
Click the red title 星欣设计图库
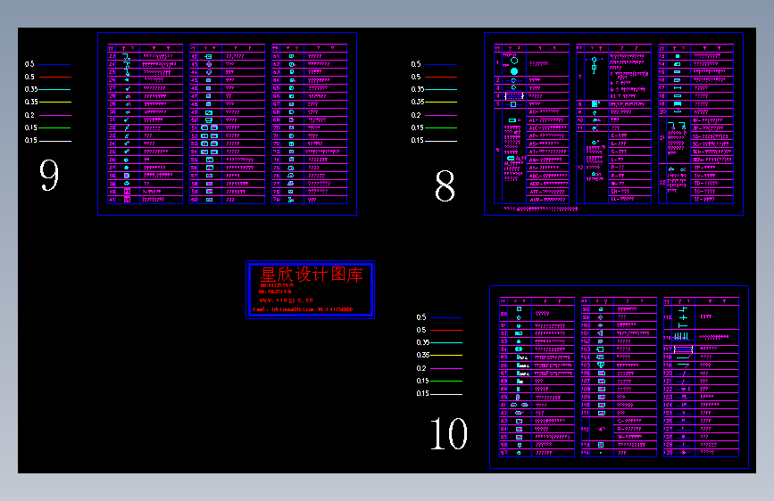[x=312, y=275]
